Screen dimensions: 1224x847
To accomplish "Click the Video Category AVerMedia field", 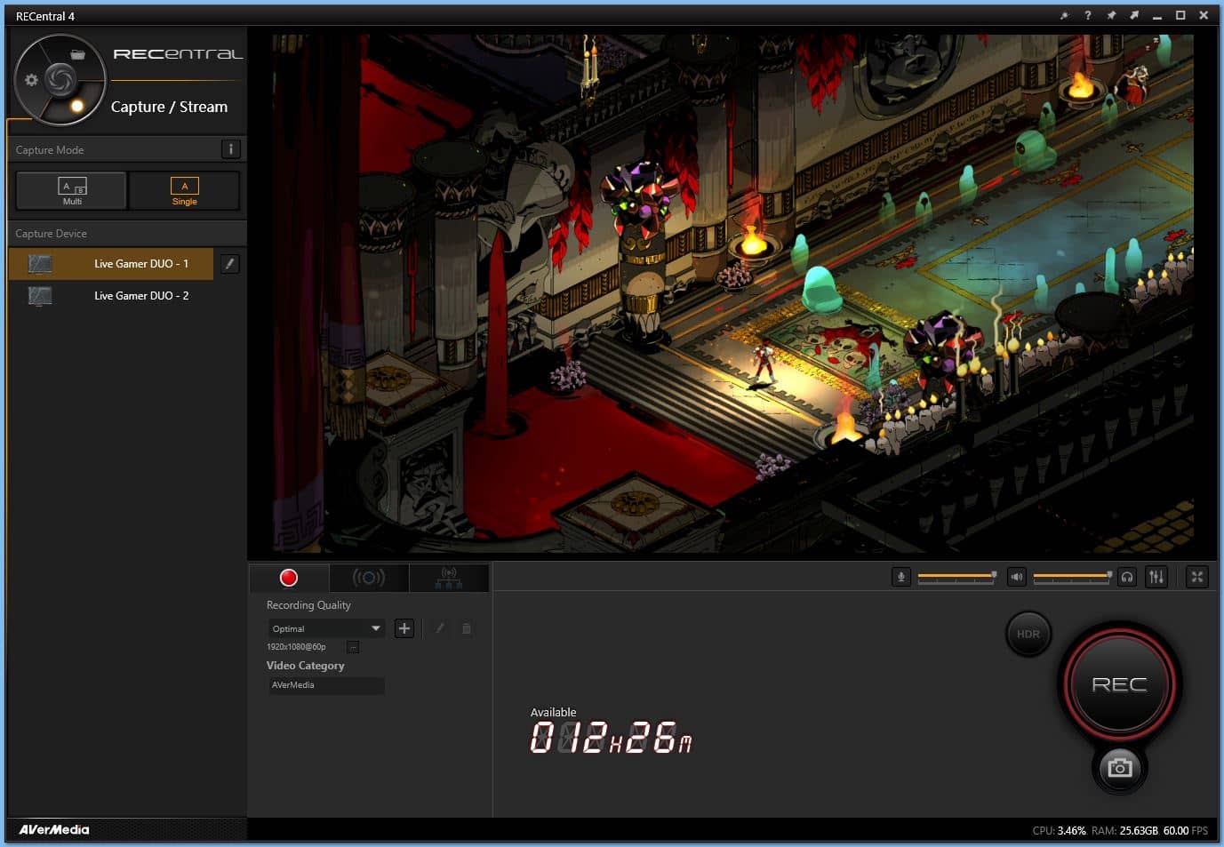I will tap(326, 685).
